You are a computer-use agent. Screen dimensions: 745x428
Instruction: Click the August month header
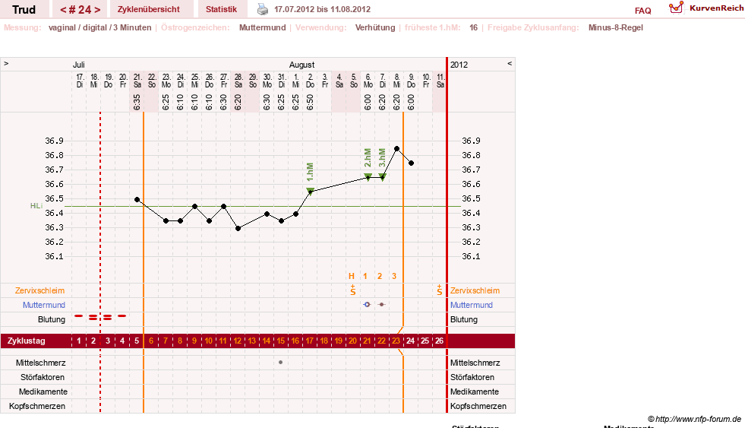point(301,65)
